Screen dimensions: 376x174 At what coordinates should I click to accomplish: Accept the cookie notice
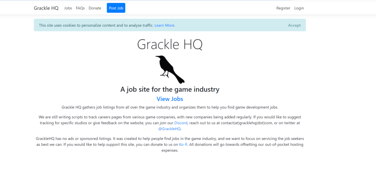point(294,25)
